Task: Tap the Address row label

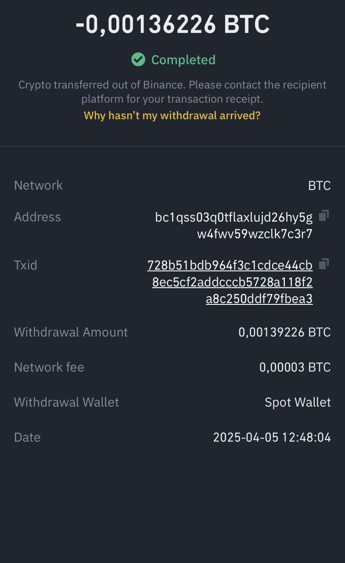Action: tap(37, 217)
